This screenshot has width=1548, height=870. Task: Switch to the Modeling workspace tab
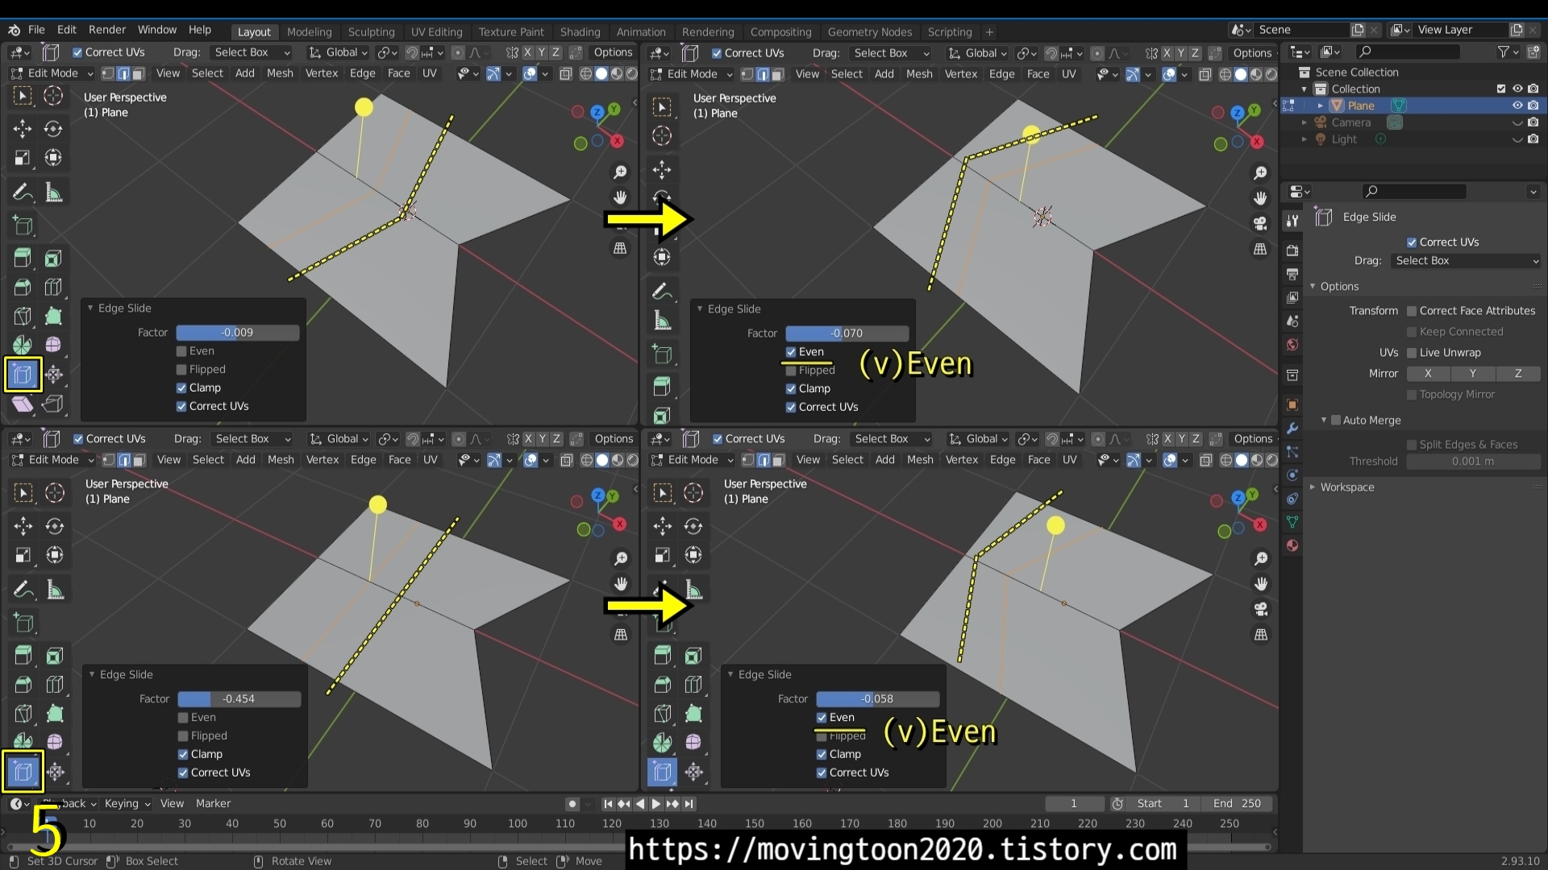[x=310, y=32]
